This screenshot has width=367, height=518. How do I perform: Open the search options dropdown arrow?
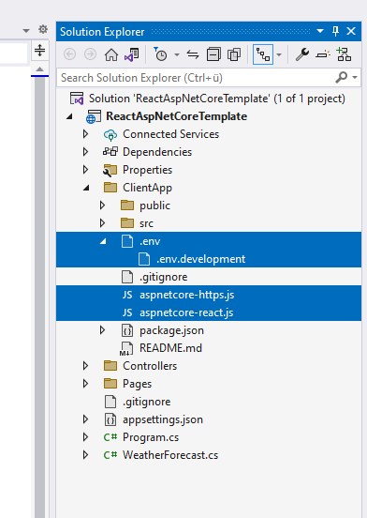[x=355, y=78]
